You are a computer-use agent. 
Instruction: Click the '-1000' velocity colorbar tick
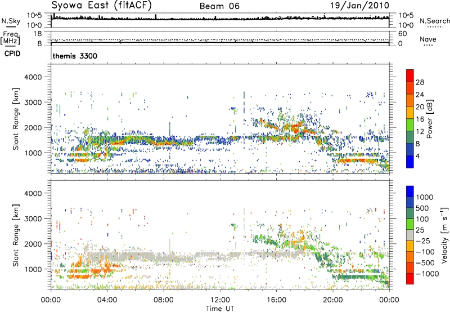pyautogui.click(x=427, y=274)
